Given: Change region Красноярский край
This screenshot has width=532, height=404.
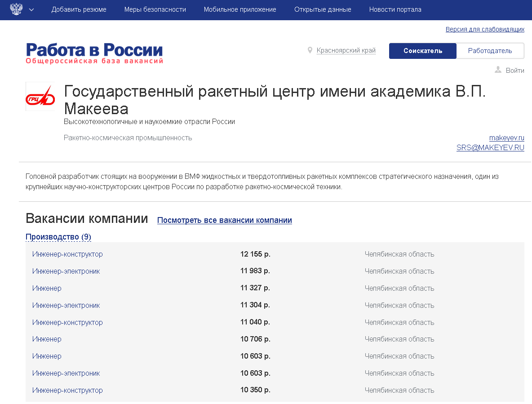Looking at the screenshot, I should click(346, 50).
